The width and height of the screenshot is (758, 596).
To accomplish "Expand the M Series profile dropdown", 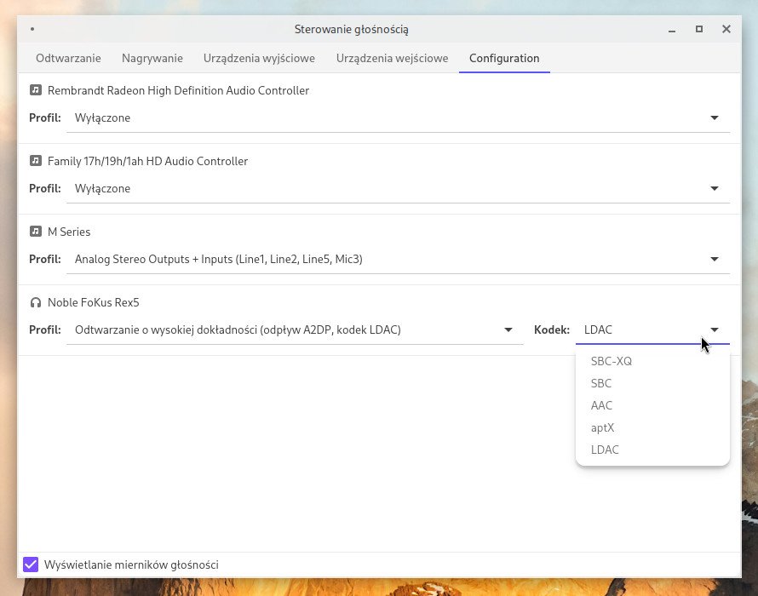I will coord(398,259).
